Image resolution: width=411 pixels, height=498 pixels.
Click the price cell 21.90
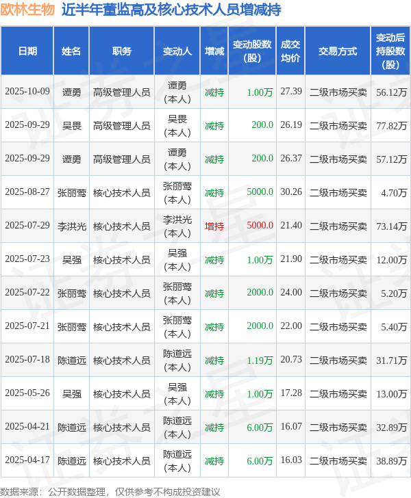(290, 259)
